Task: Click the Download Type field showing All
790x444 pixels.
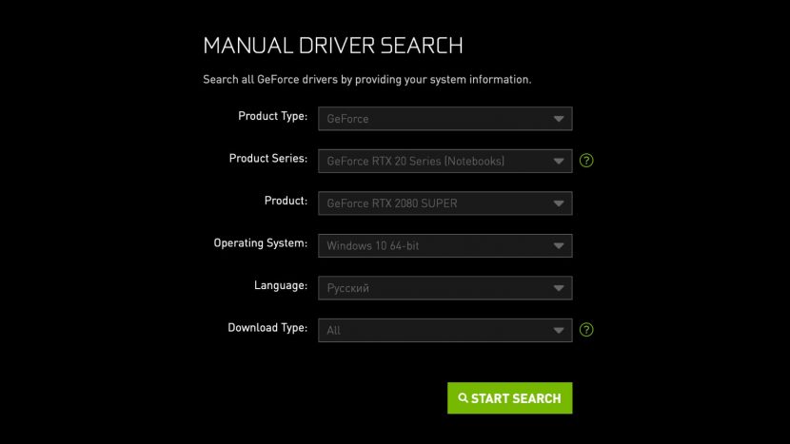Action: click(x=428, y=330)
